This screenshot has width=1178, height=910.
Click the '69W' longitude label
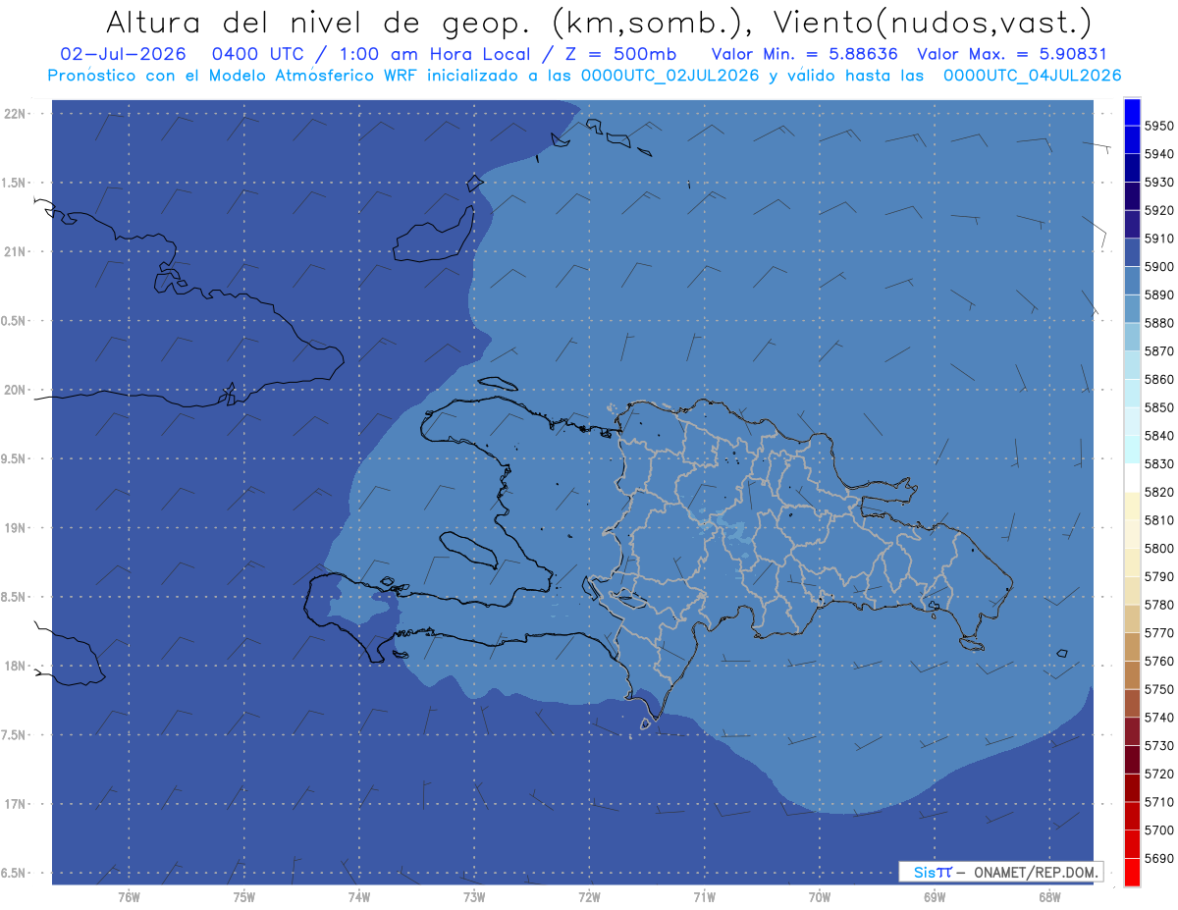point(935,897)
